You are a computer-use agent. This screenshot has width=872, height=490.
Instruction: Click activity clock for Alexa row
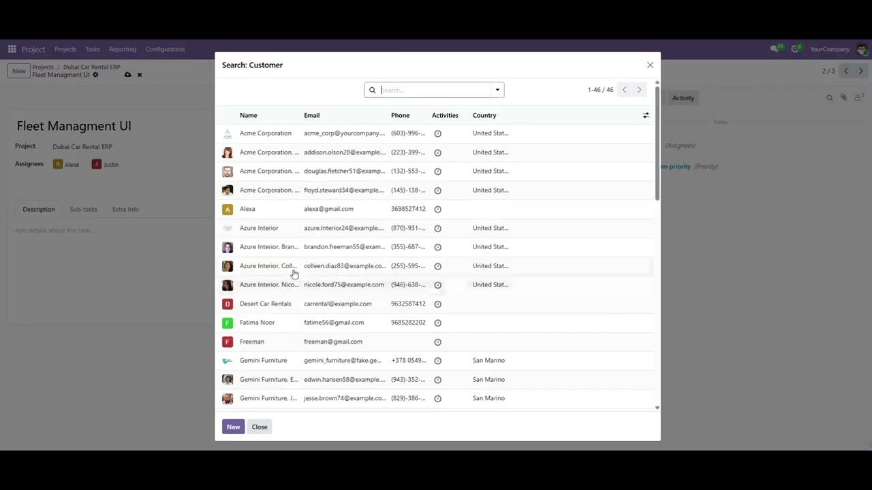click(438, 209)
